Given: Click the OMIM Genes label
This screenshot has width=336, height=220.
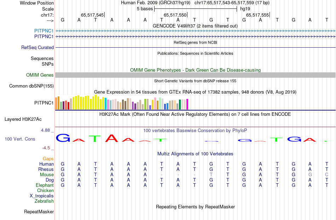Looking at the screenshot, I should 40,75.
